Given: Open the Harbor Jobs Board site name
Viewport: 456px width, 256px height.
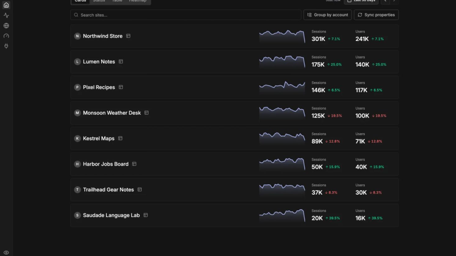Looking at the screenshot, I should click(106, 164).
